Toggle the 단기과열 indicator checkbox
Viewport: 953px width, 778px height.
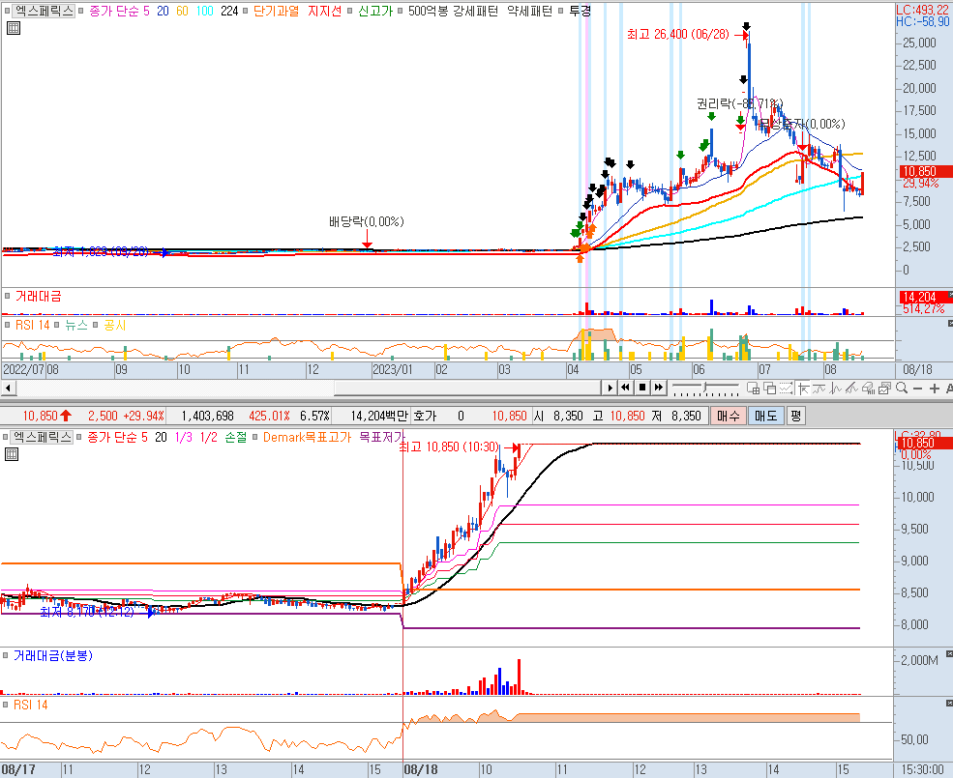[x=246, y=11]
